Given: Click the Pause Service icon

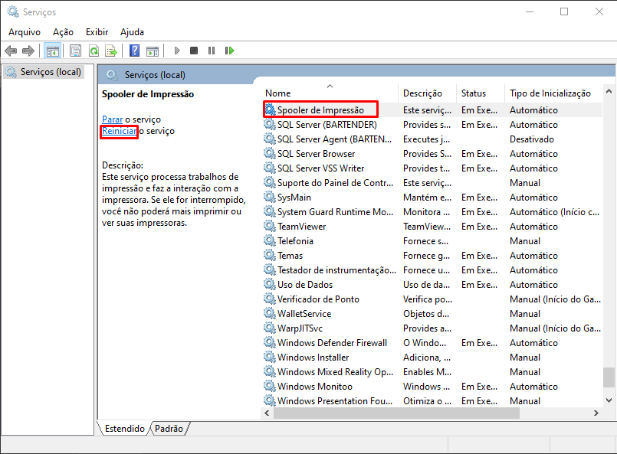Looking at the screenshot, I should [212, 51].
